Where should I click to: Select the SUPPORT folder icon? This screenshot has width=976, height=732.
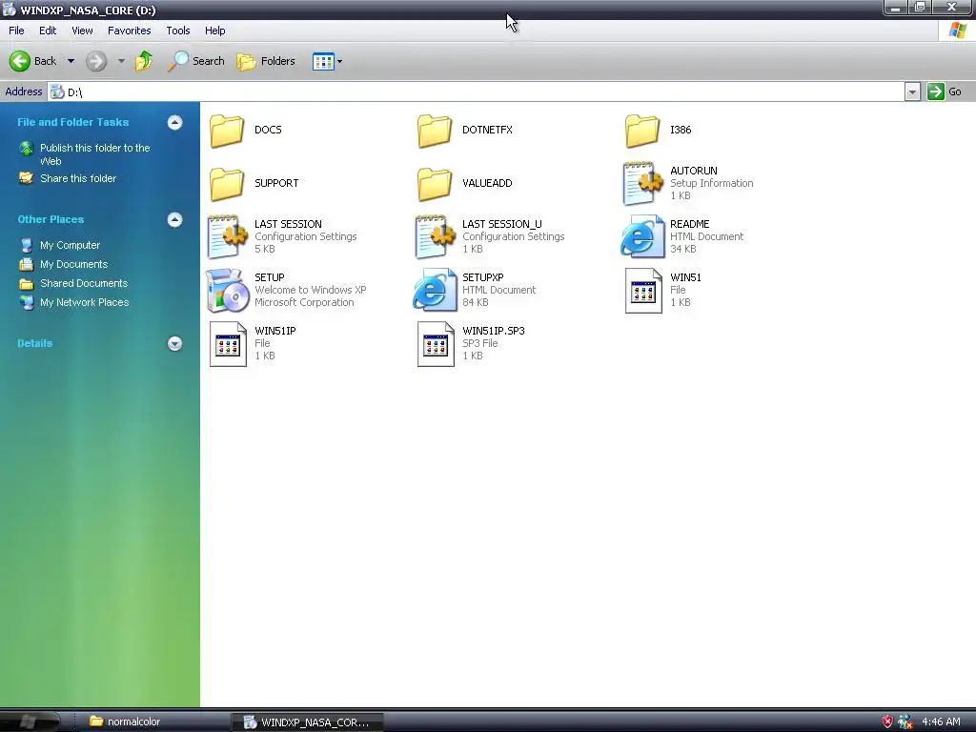tap(227, 184)
